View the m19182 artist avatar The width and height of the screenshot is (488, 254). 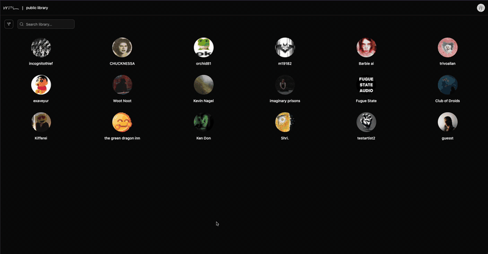(x=285, y=48)
